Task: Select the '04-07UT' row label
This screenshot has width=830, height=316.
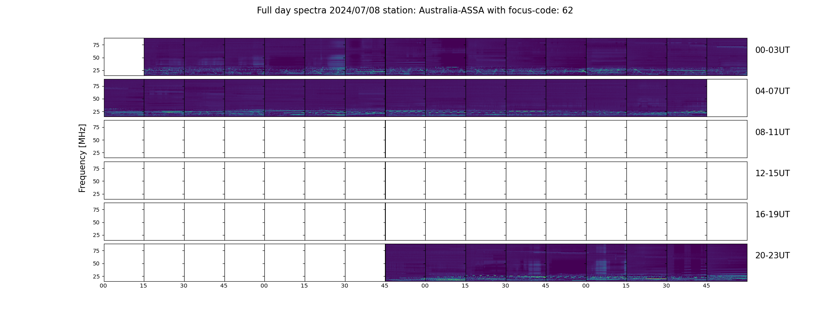Action: click(x=772, y=91)
